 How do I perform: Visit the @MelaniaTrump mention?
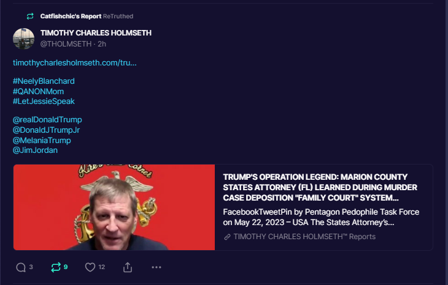pyautogui.click(x=42, y=141)
